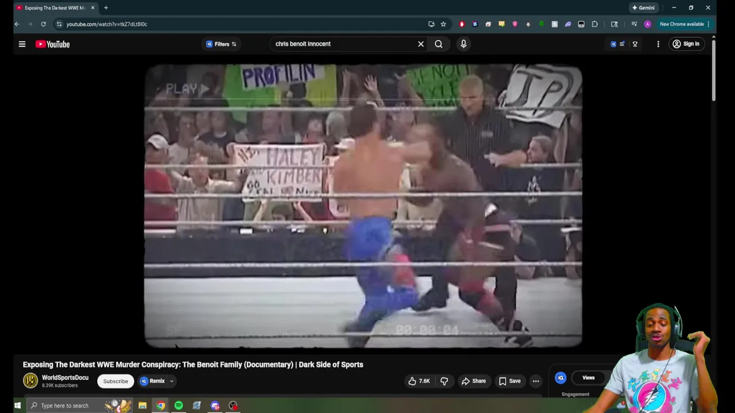The image size is (735, 413).
Task: Open Chrome extensions puzzle icon
Action: coord(595,24)
